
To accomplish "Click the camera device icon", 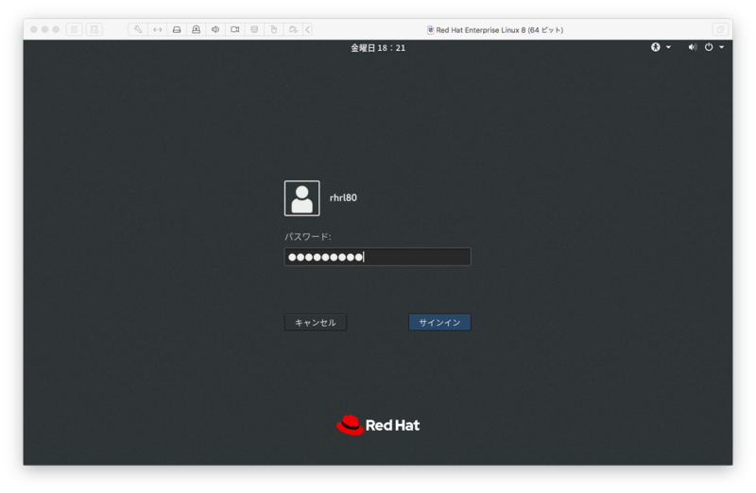I will pos(234,29).
